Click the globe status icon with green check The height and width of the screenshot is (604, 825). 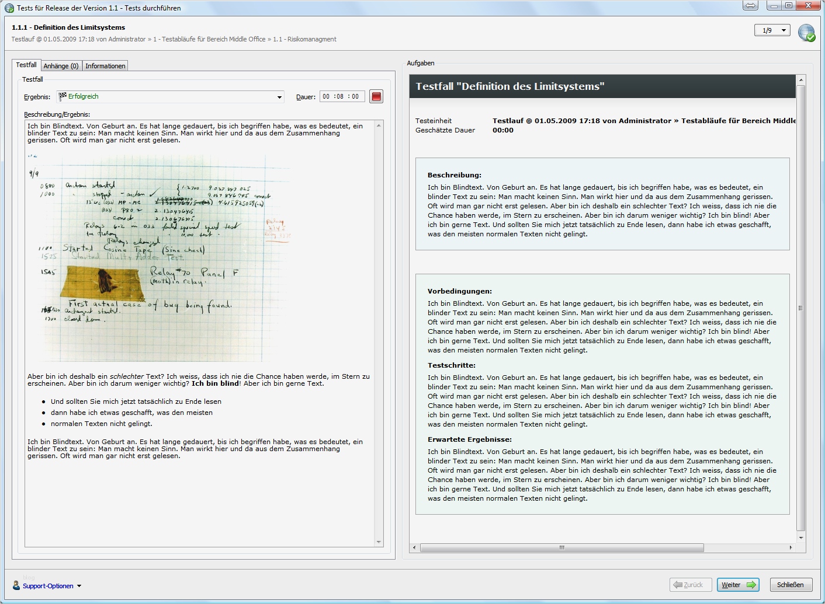[807, 33]
